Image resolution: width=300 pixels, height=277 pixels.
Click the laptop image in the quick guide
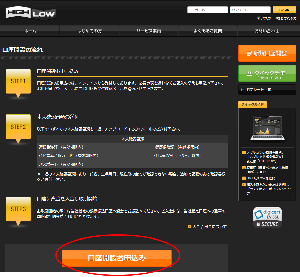[267, 128]
